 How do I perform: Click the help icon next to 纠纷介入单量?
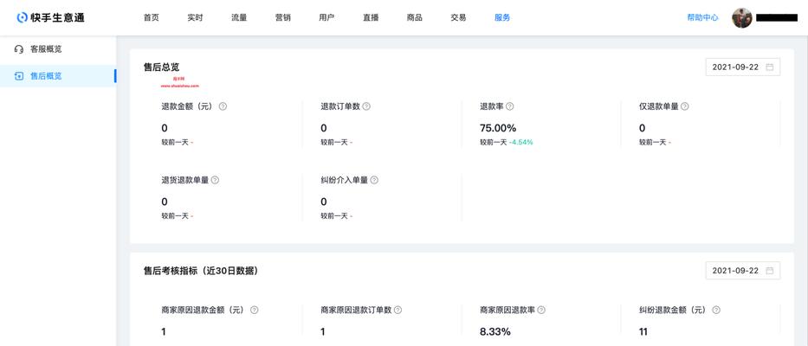375,180
